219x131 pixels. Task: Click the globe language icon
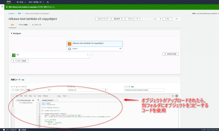click(20, 130)
